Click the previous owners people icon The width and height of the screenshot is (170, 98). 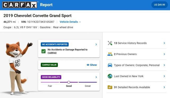point(110,54)
